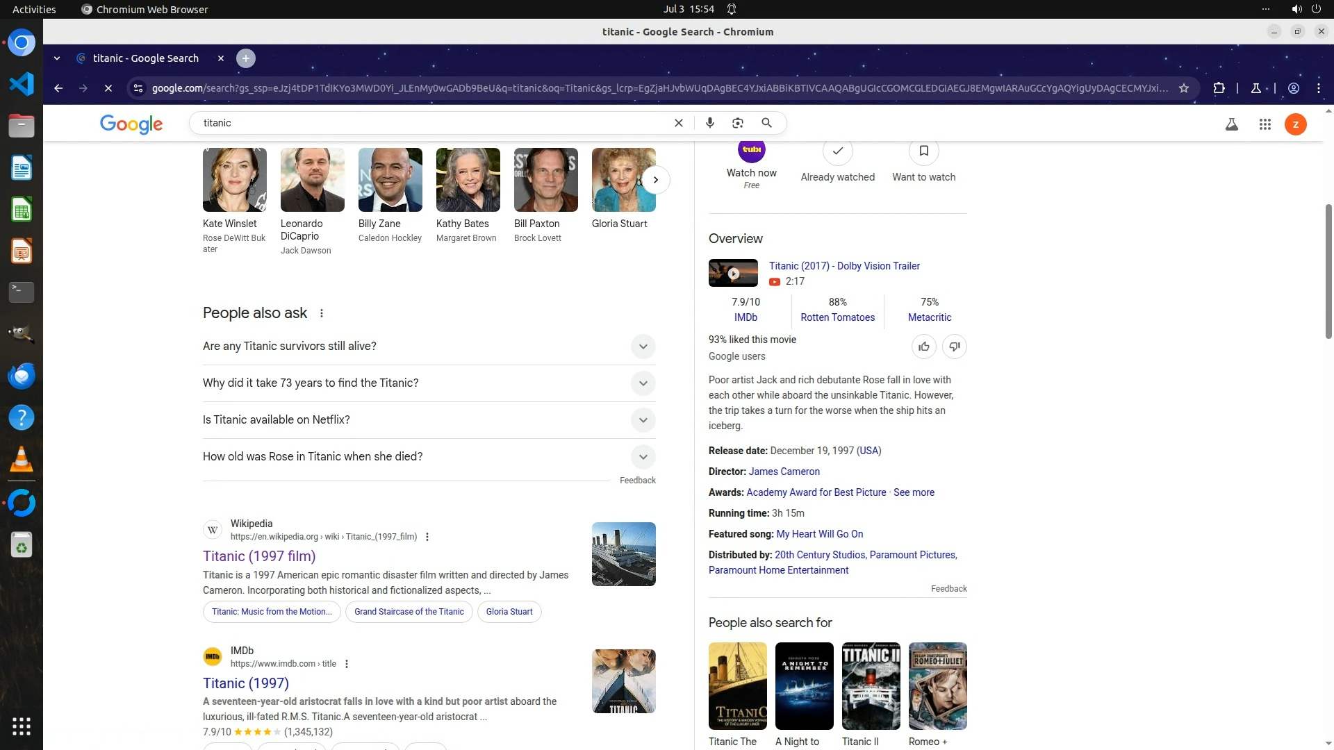Open Google Lens image search

click(738, 123)
